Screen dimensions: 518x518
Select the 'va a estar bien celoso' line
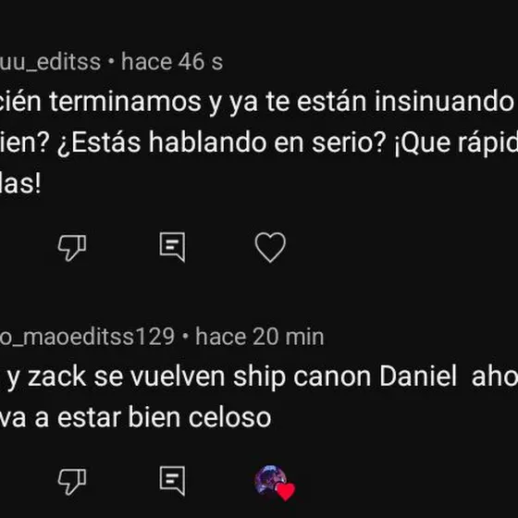[135, 417]
